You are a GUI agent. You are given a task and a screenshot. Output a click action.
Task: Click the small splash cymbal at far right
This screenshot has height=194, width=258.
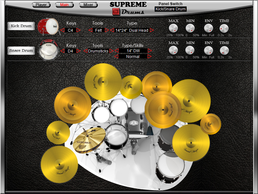[211, 124]
